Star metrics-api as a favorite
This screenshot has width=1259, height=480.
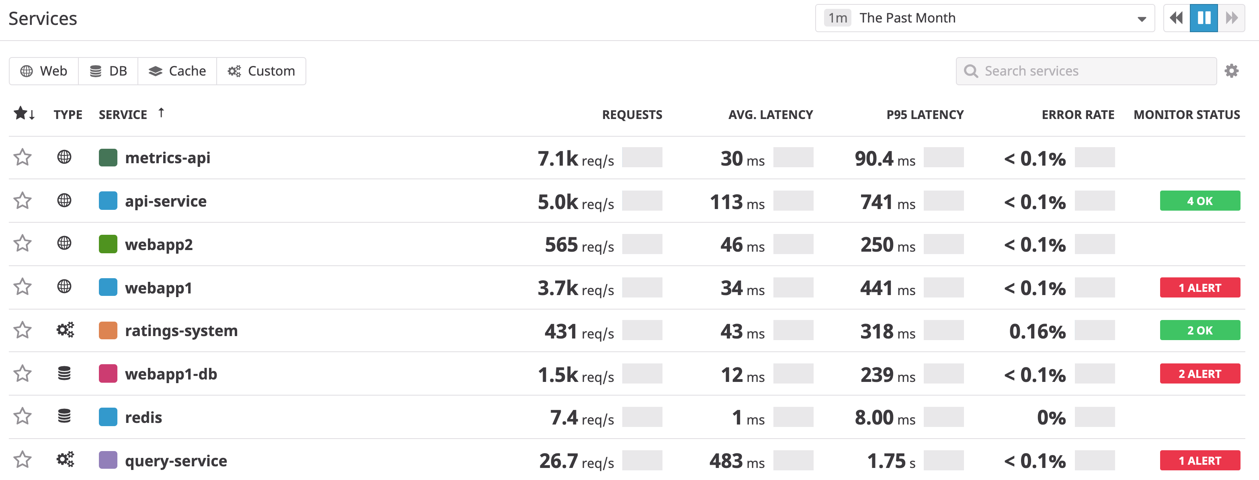tap(23, 157)
